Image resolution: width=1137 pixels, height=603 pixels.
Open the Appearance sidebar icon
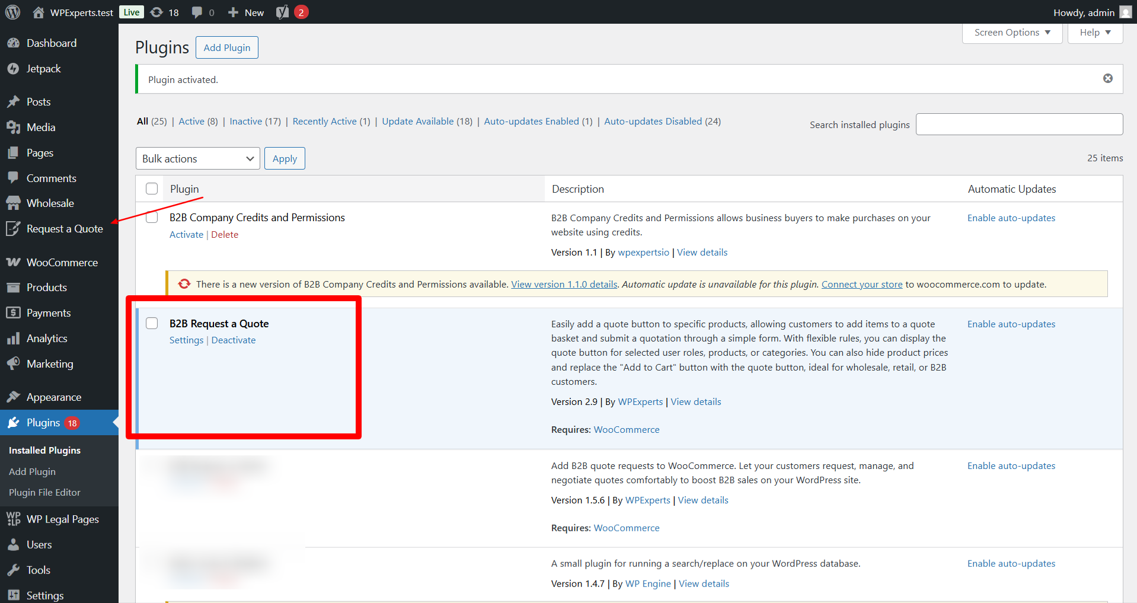tap(14, 397)
